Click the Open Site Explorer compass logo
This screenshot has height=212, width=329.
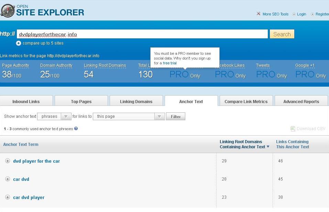pyautogui.click(x=8, y=11)
